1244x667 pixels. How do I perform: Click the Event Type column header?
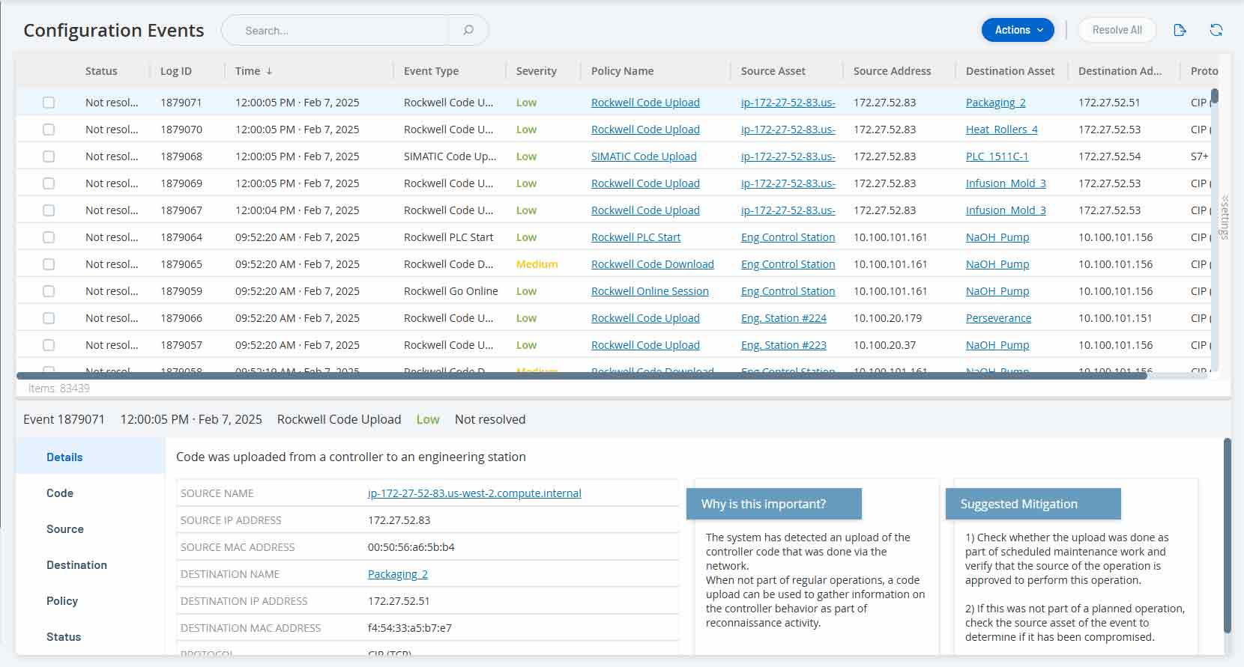[431, 71]
